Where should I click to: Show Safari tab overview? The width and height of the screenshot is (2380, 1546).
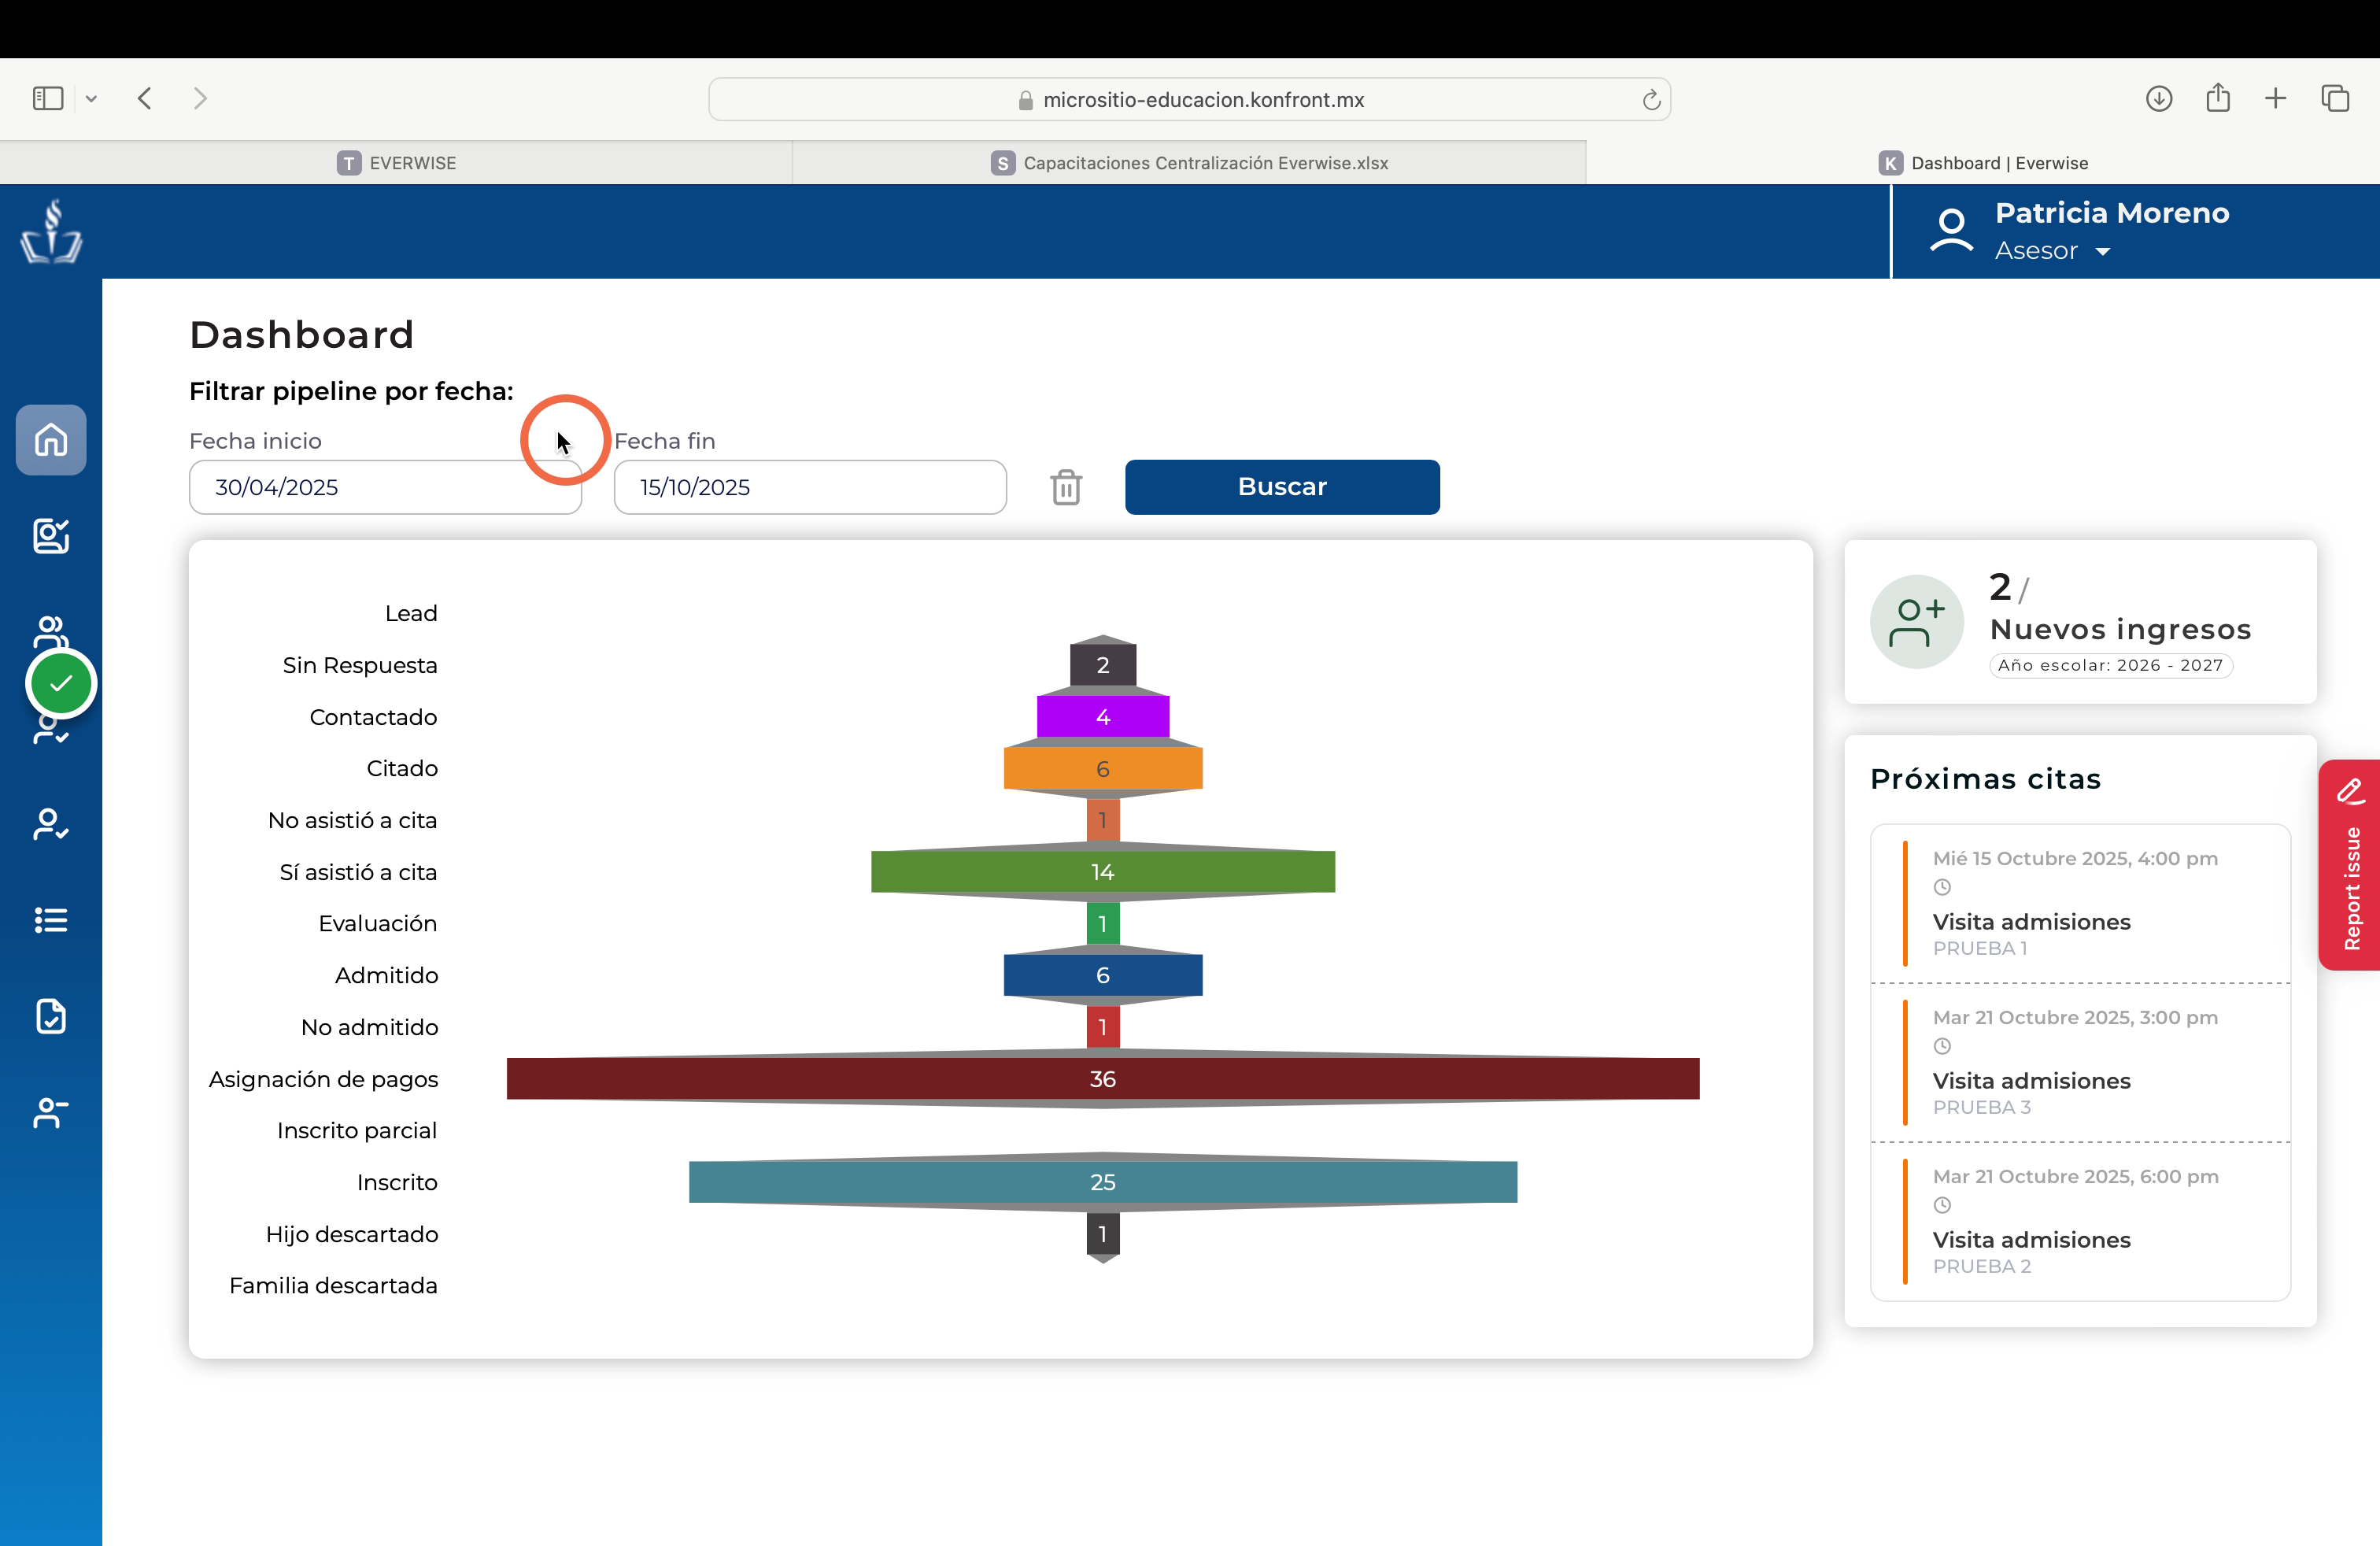[2335, 98]
